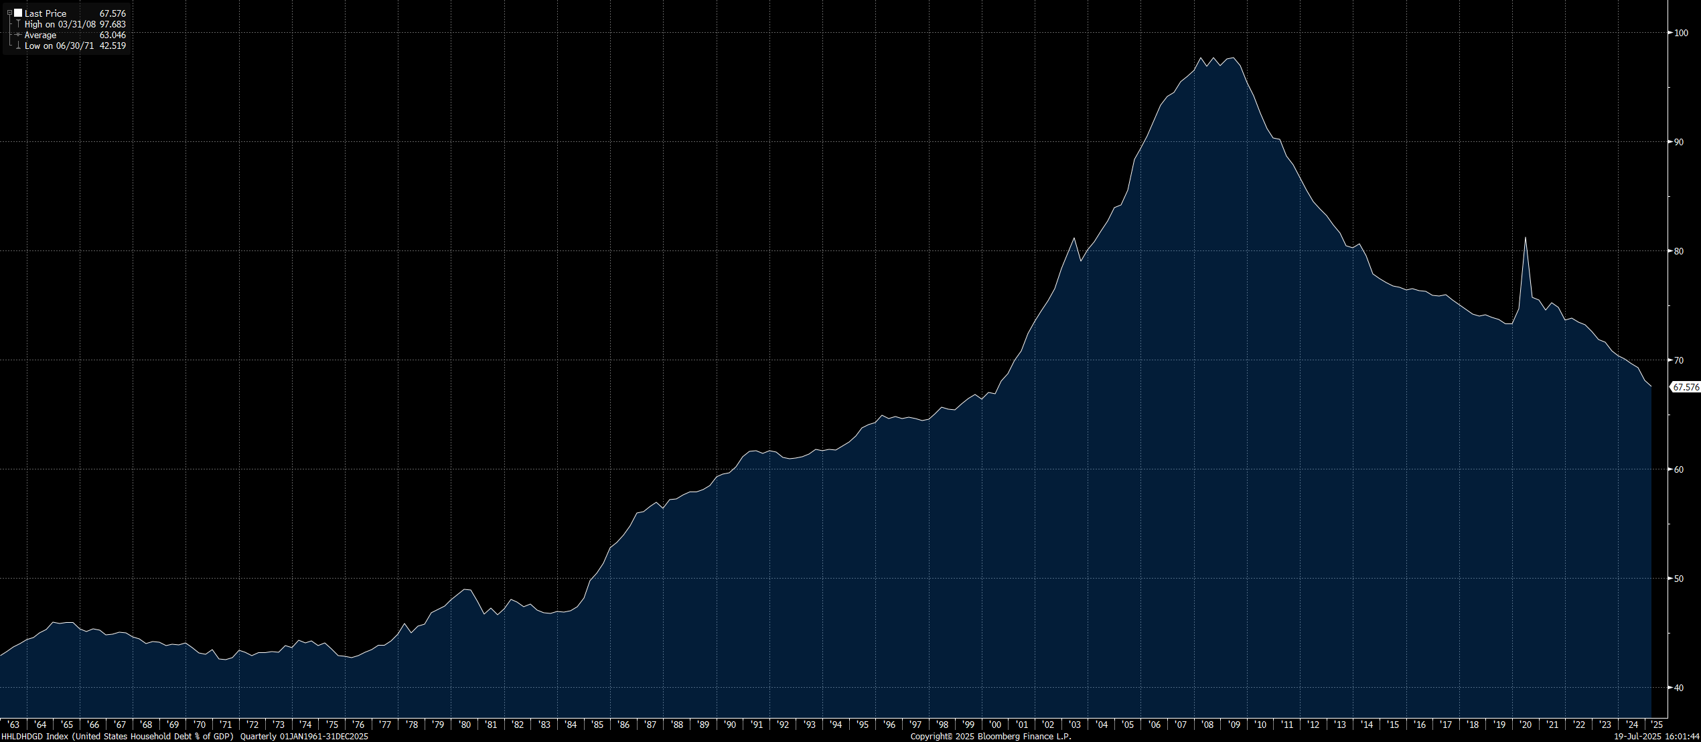
Task: Click the Quarterly date range text in footer
Action: (304, 737)
